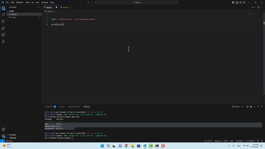Change indentation via Spaces: 4
Image resolution: width=265 pixels, height=149 pixels.
tap(218, 141)
